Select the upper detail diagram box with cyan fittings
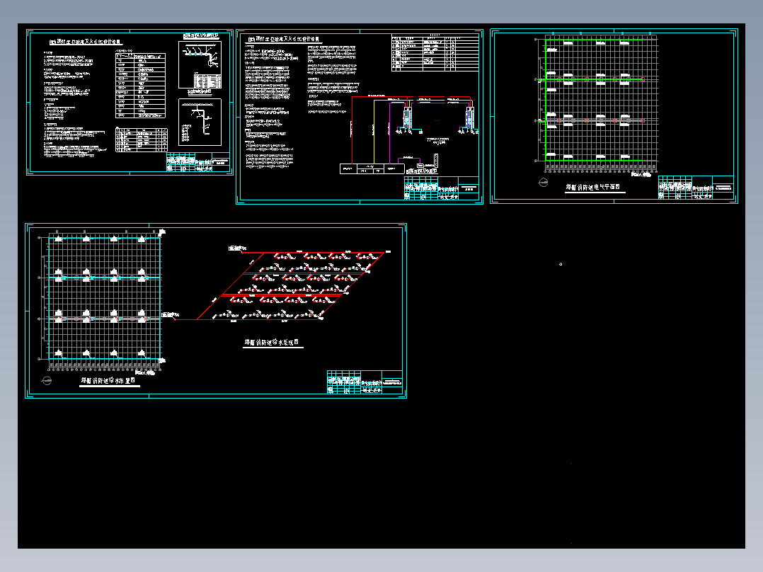 click(x=200, y=64)
